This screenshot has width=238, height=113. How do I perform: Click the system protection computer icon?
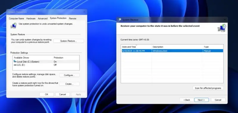coord(13,26)
